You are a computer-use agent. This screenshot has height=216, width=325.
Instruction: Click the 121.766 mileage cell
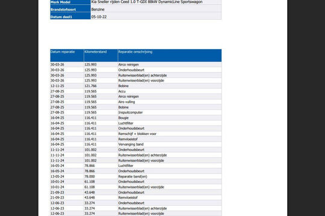pos(90,86)
